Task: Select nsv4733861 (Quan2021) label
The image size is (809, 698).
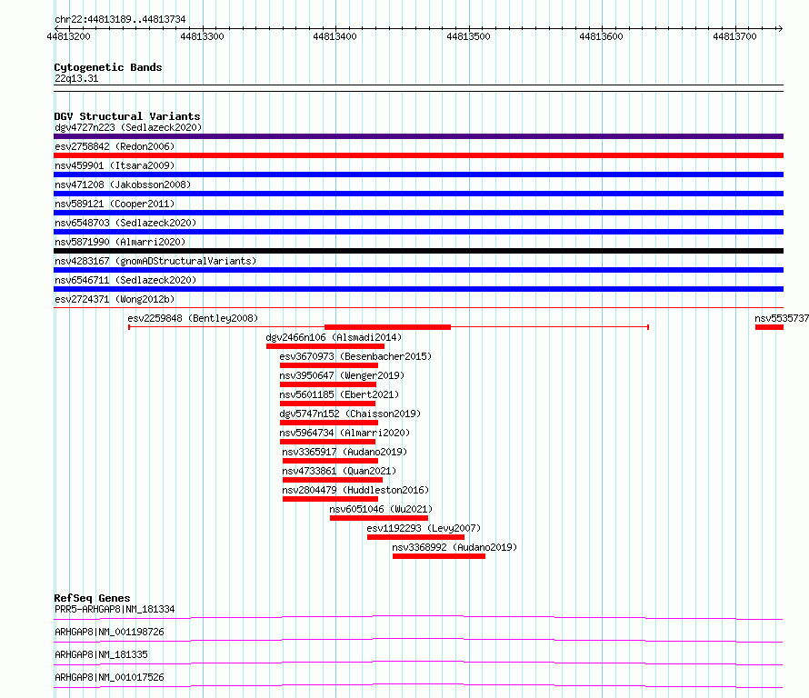Action: (339, 471)
